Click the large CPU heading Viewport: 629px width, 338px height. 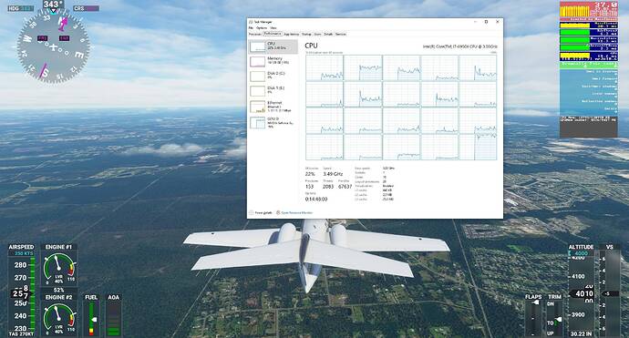311,46
